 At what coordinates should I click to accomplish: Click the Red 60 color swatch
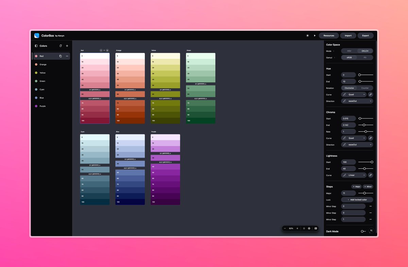(x=95, y=94)
